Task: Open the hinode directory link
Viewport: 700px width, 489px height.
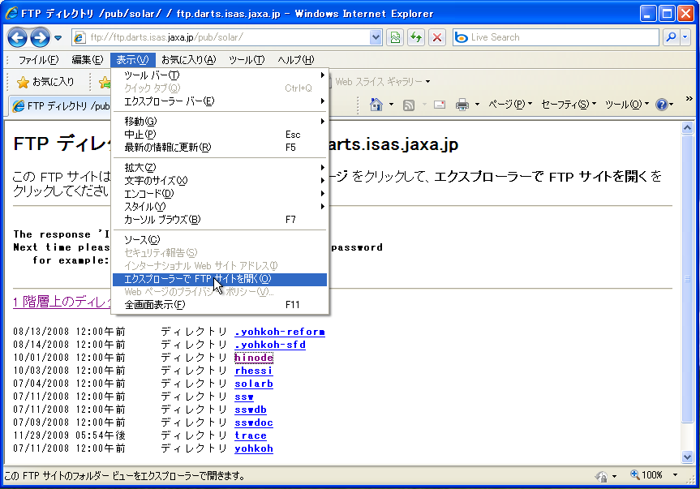Action: click(x=254, y=358)
